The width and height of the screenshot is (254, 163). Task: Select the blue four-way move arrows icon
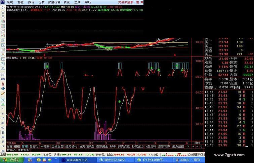pyautogui.click(x=3, y=89)
